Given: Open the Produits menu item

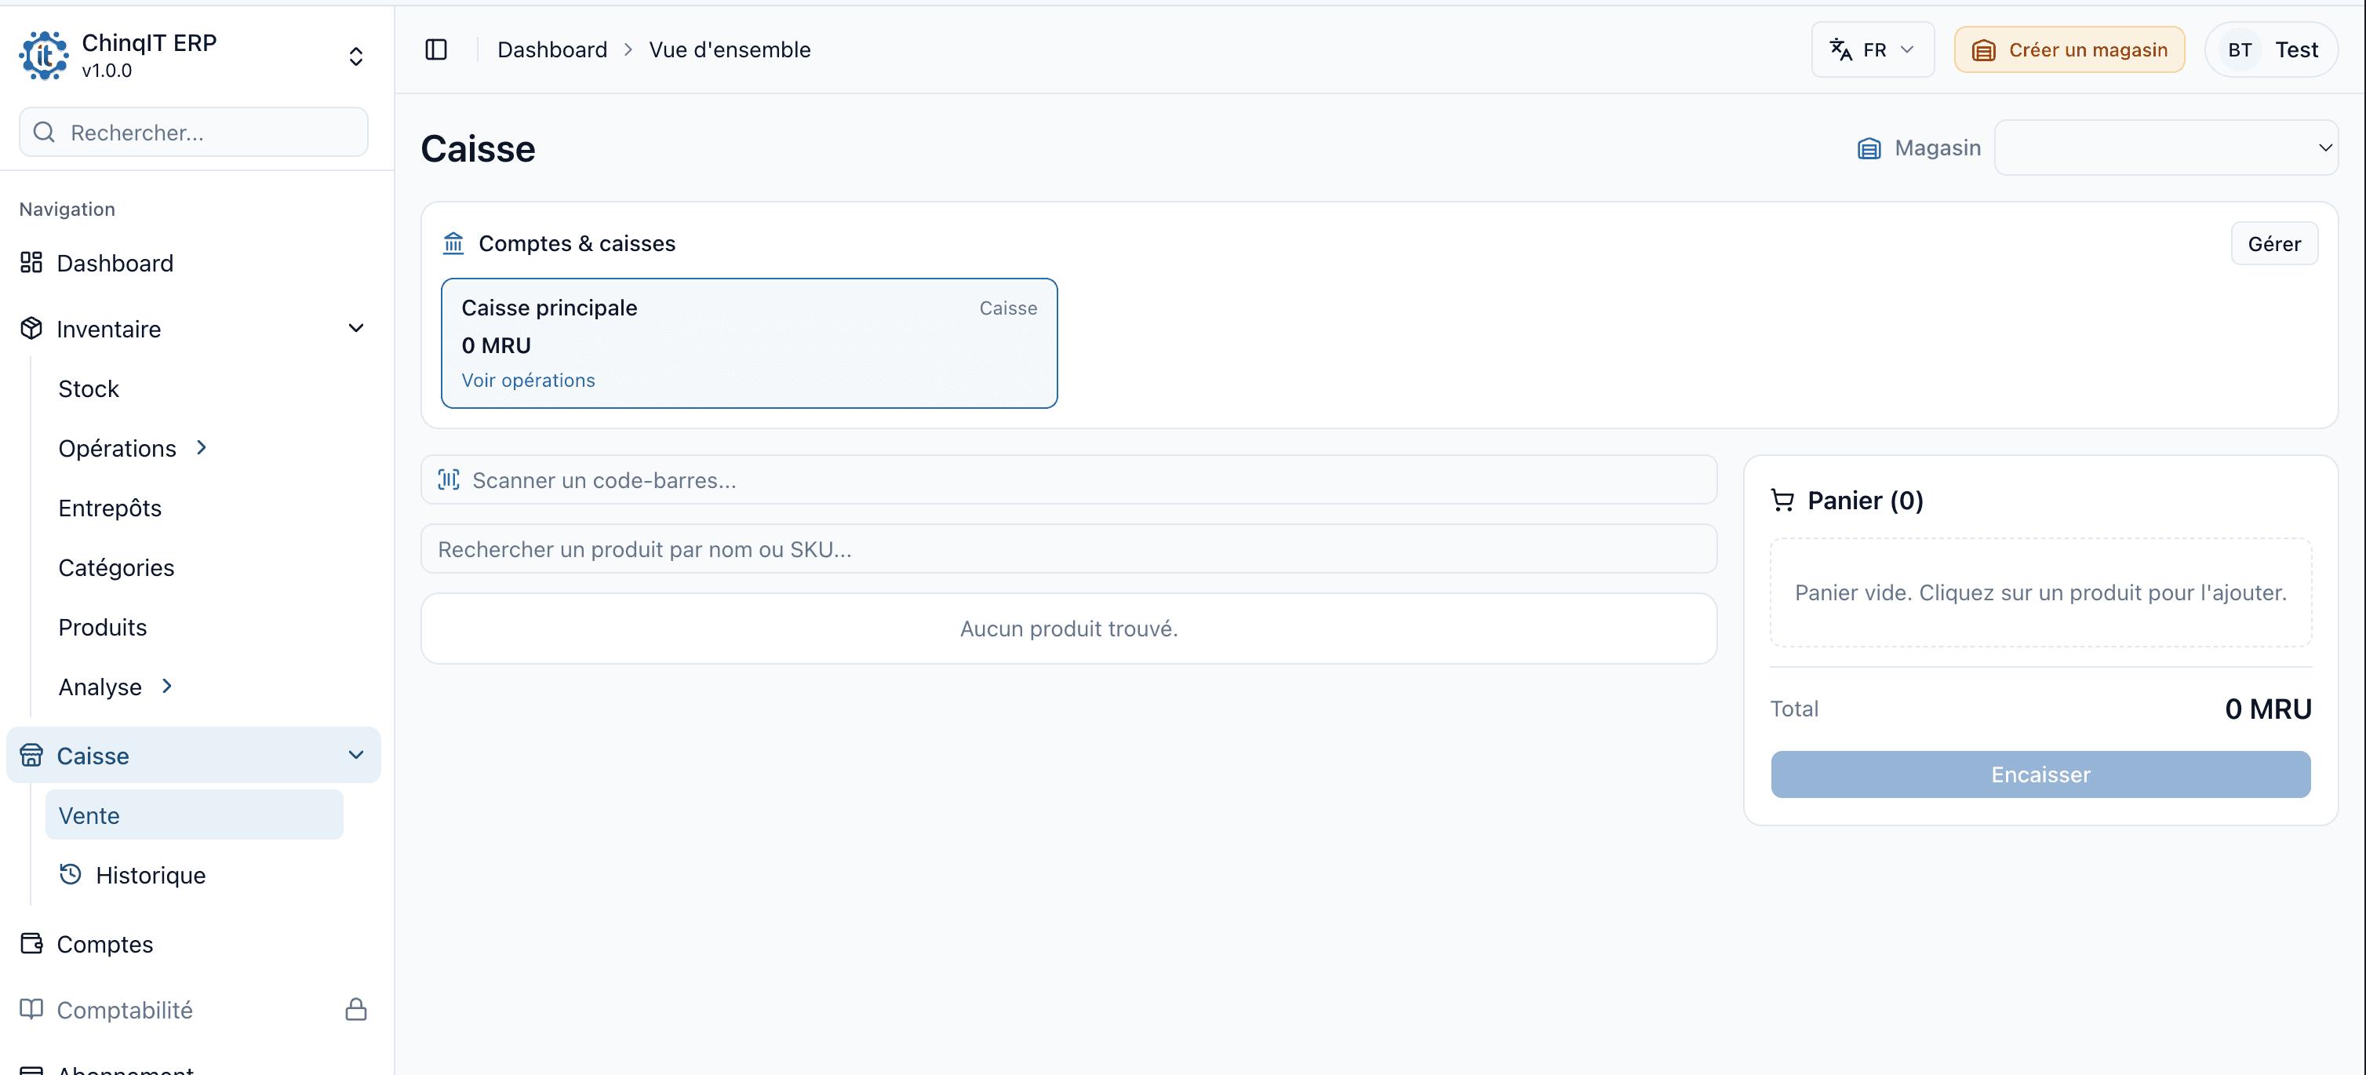Looking at the screenshot, I should [102, 628].
